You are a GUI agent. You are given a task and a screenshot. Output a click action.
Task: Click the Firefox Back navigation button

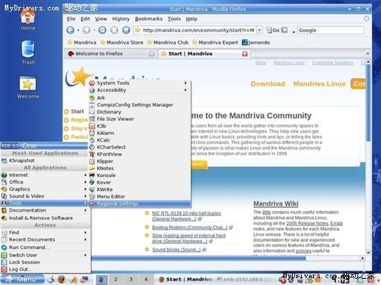[71, 30]
